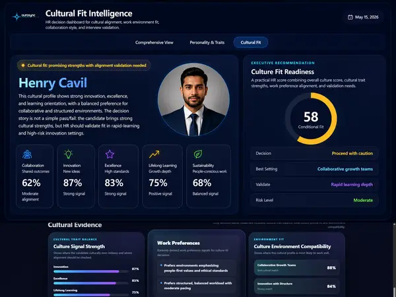Click the page vertical scrollbar
Image resolution: width=396 pixels, height=297 pixels.
point(394,259)
